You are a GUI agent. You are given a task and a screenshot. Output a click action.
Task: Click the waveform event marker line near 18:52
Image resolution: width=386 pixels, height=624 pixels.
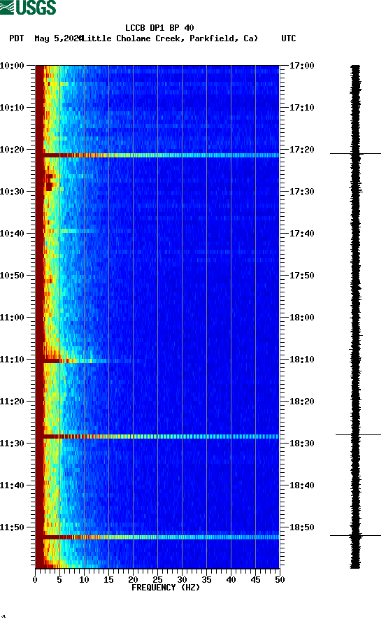coord(355,535)
